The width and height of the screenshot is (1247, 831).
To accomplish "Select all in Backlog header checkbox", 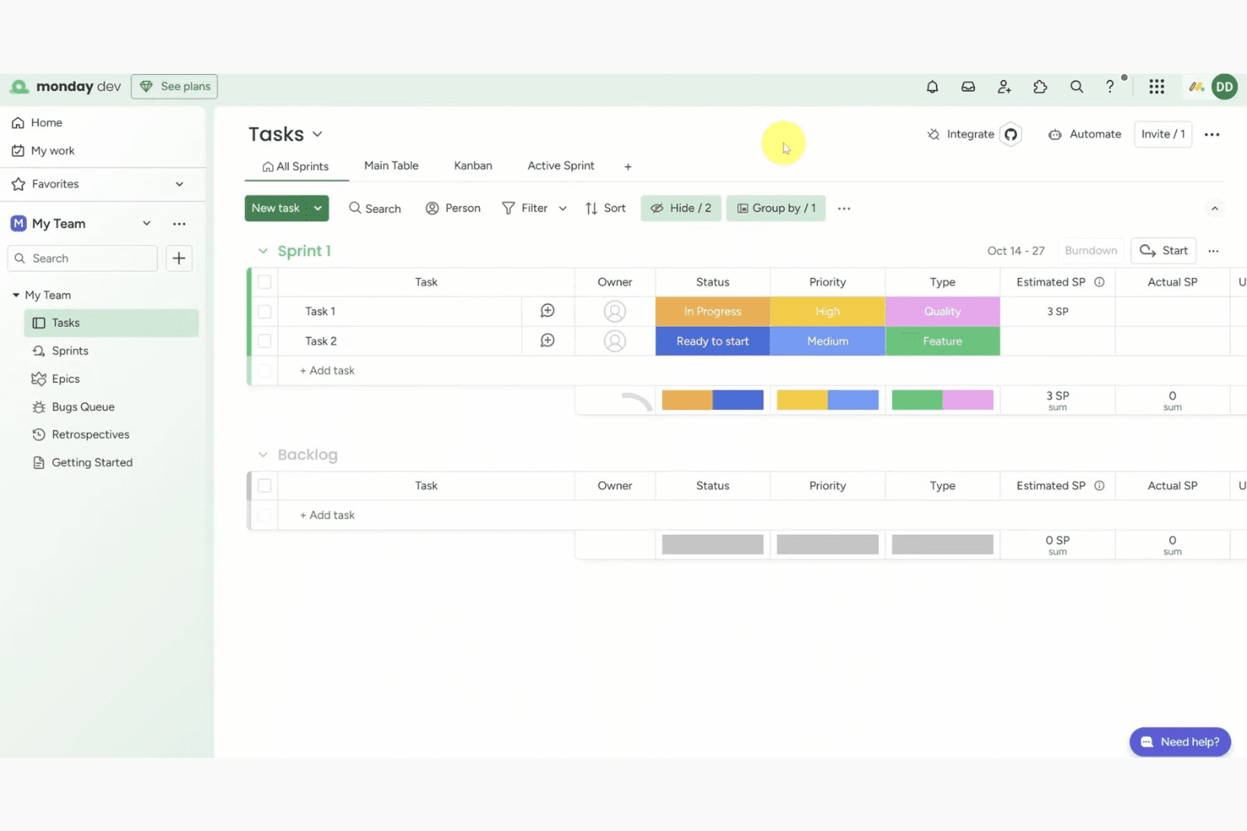I will 265,486.
